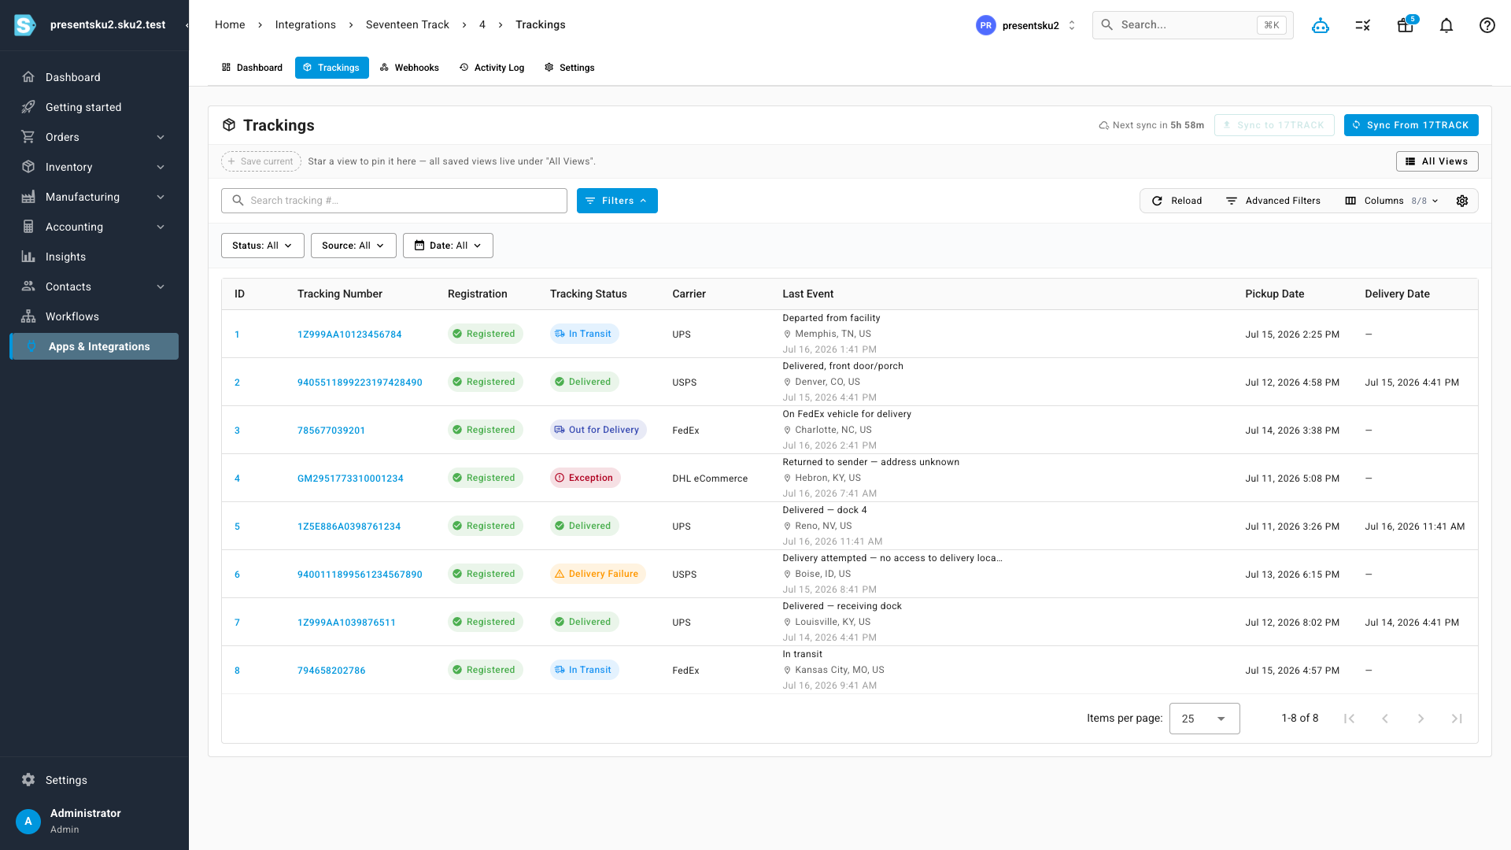Switch to the Dashboard tab

[x=252, y=68]
